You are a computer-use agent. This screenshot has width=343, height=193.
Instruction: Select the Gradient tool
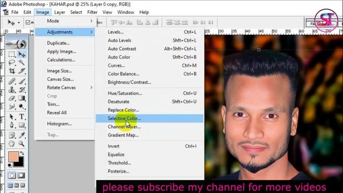pyautogui.click(x=21, y=98)
